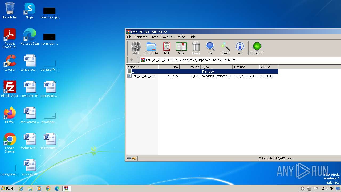Open the Windows Start button
Screen dimensions: 341x192
click(x=7, y=188)
